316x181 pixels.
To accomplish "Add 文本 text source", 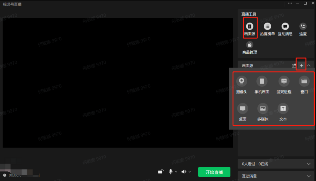I will point(283,112).
